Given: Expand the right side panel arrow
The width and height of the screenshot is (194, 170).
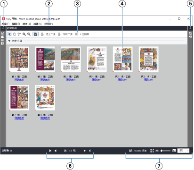Looking at the screenshot, I should click(x=190, y=28).
